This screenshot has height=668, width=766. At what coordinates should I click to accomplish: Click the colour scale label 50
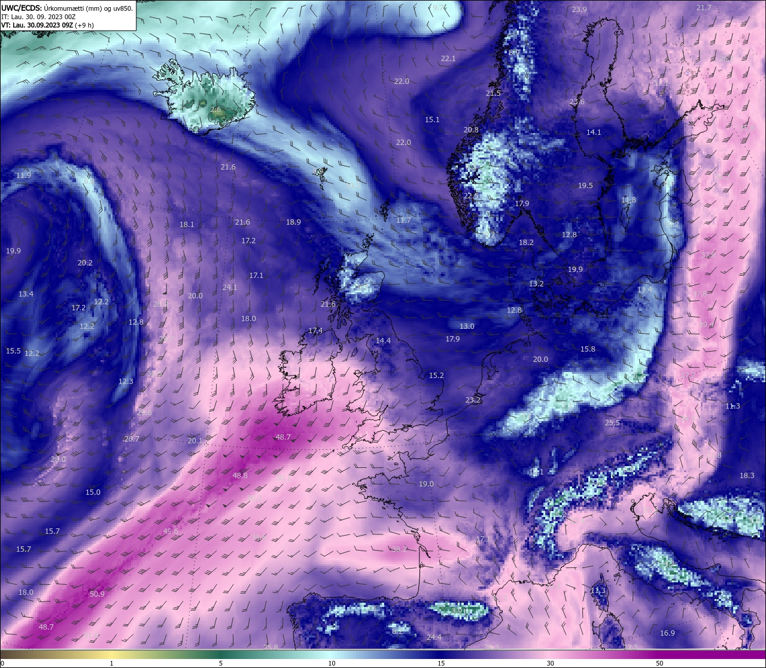click(x=659, y=663)
